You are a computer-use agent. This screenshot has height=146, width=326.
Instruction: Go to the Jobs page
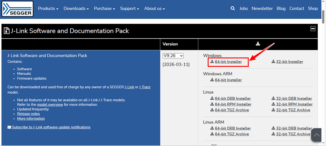(x=244, y=8)
